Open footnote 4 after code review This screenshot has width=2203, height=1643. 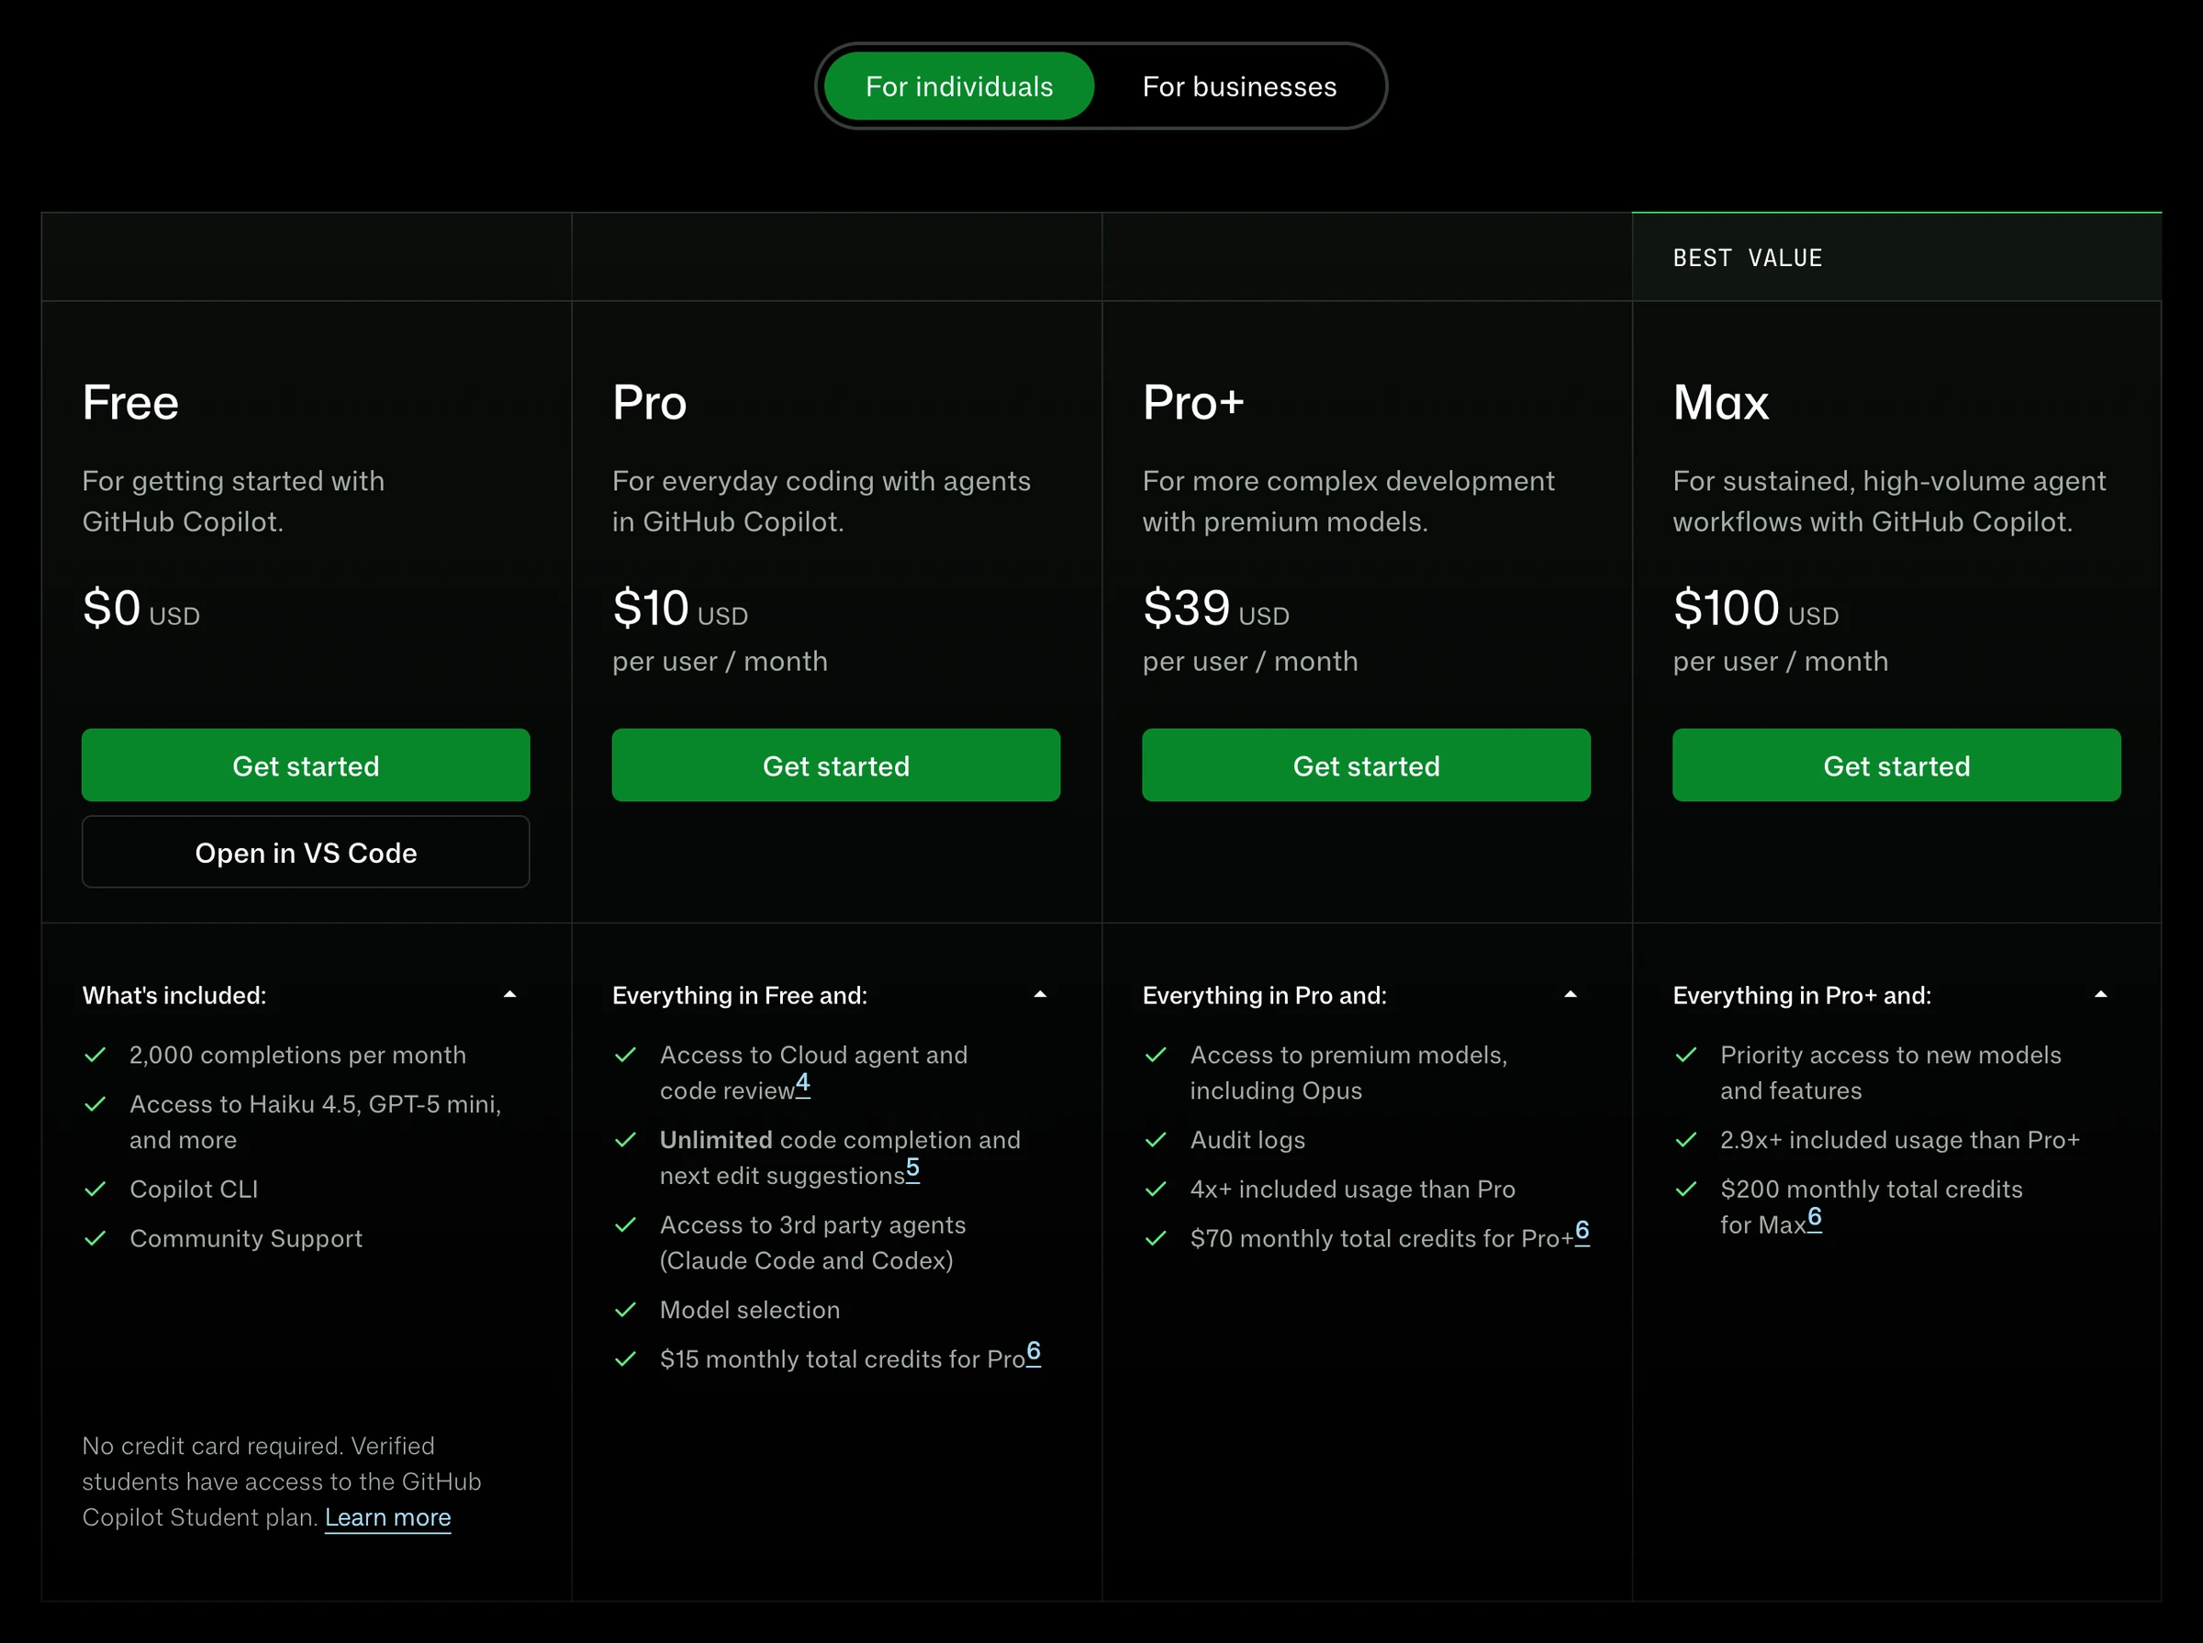click(802, 1083)
